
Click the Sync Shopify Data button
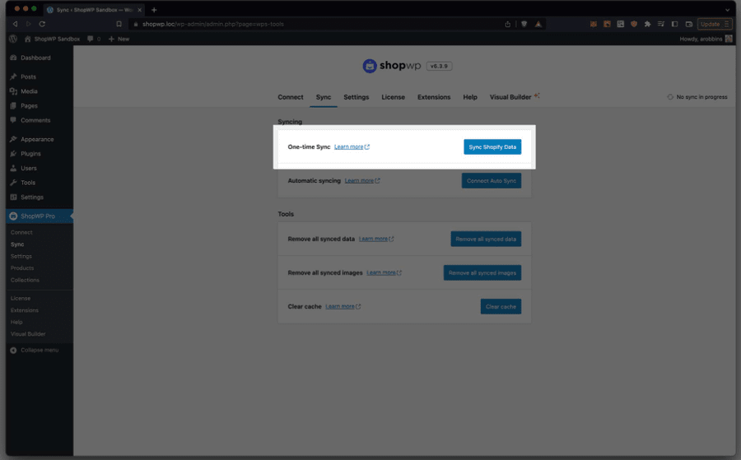[492, 146]
